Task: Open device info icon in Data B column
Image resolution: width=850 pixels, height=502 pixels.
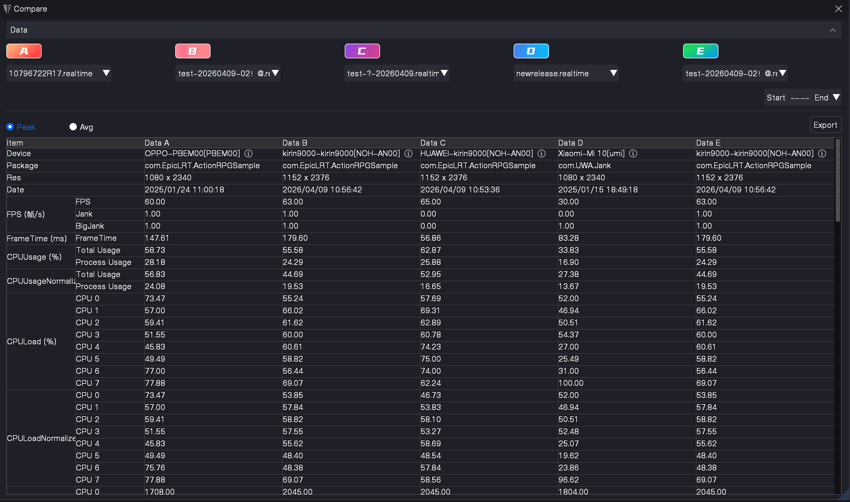Action: [408, 153]
